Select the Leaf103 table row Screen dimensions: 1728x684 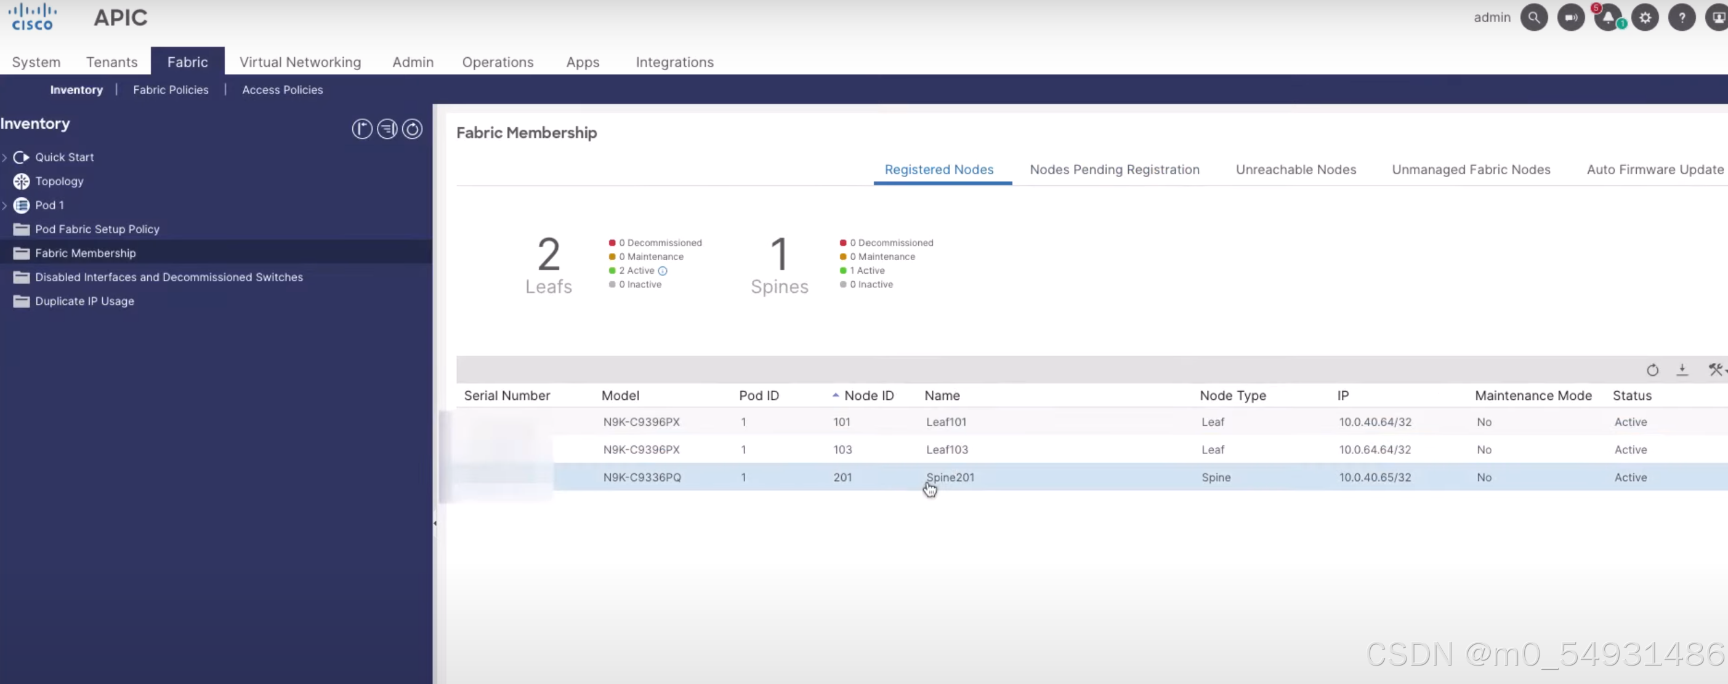point(947,450)
